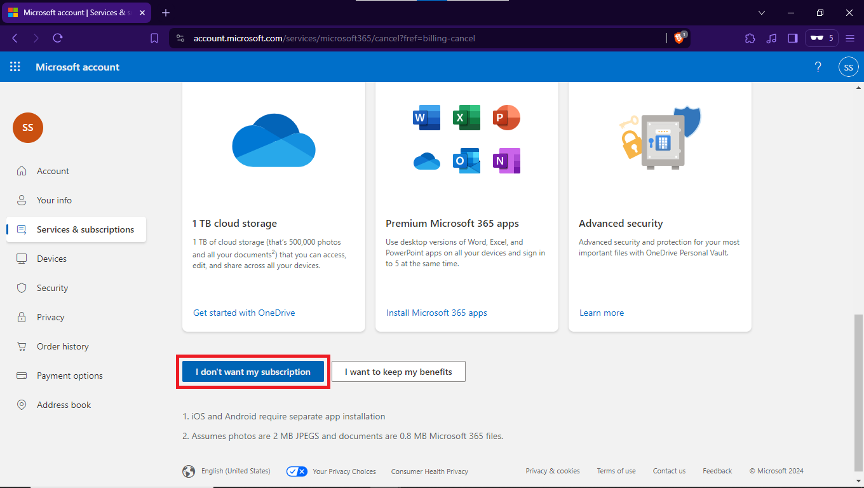Expand the tab search dropdown arrow
This screenshot has width=864, height=488.
coord(762,13)
